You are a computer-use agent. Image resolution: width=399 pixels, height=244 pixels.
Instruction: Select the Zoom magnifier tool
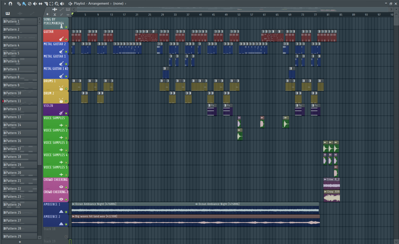57,4
